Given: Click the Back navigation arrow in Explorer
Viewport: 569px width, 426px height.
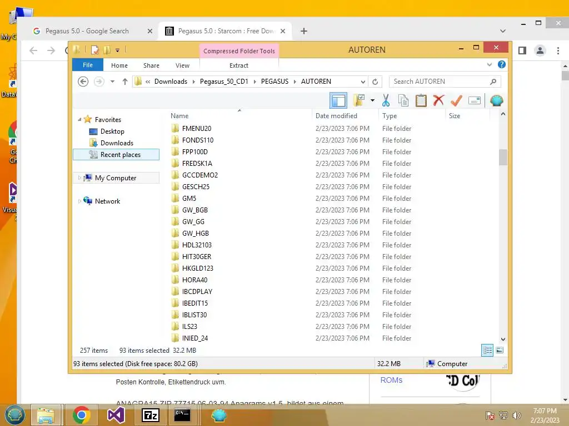Looking at the screenshot, I should click(83, 82).
